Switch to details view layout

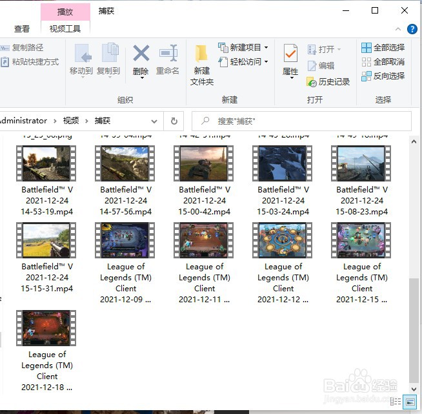click(396, 402)
